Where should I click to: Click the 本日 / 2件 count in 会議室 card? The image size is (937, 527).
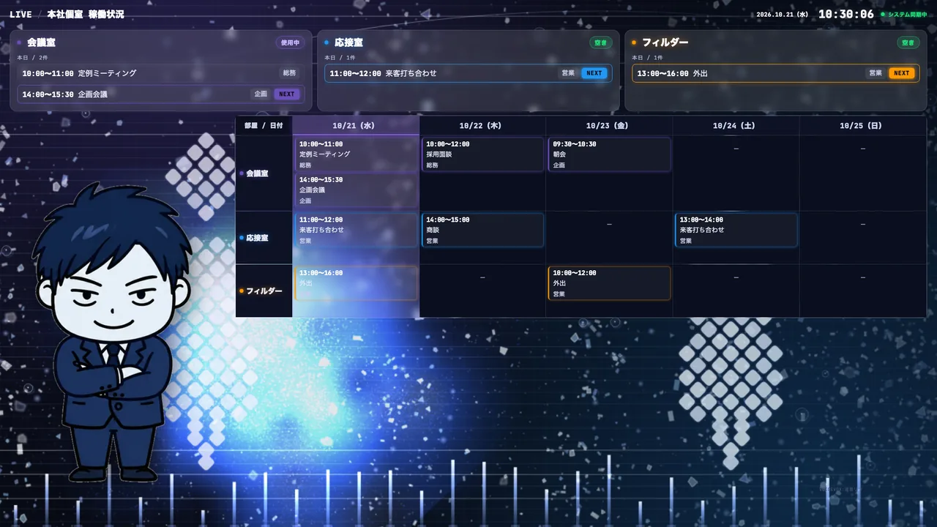coord(33,57)
